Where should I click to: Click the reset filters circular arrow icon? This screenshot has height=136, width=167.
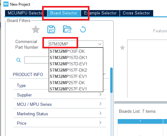point(83,30)
